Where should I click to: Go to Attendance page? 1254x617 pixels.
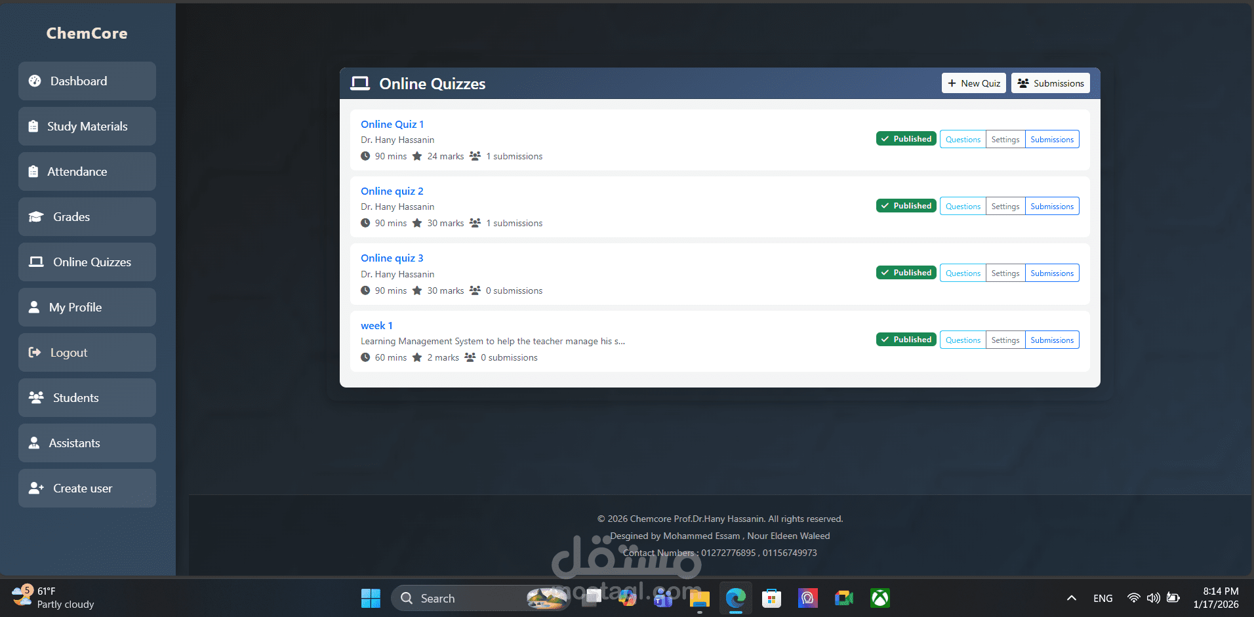[x=87, y=171]
